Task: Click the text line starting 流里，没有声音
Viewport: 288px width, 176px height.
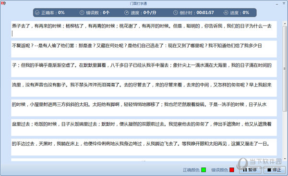Action: [142, 85]
